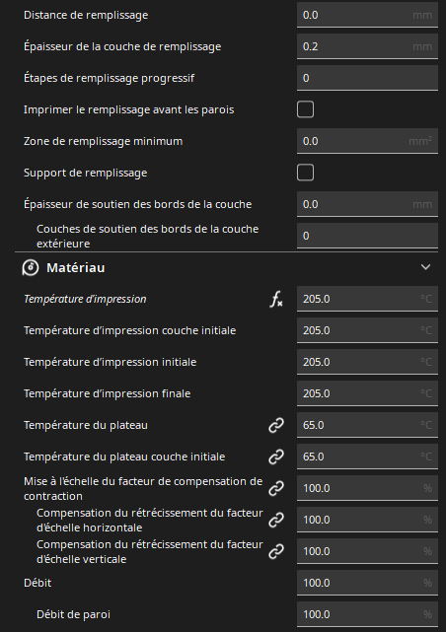Image resolution: width=446 pixels, height=632 pixels.
Task: Click the Matériau spool icon
Action: 31,267
